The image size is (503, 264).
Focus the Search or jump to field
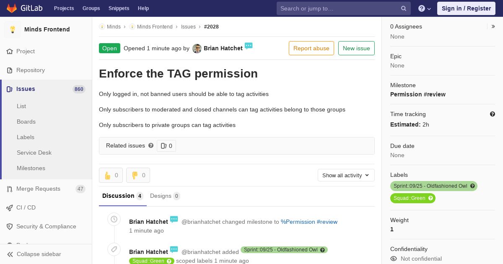click(x=344, y=8)
